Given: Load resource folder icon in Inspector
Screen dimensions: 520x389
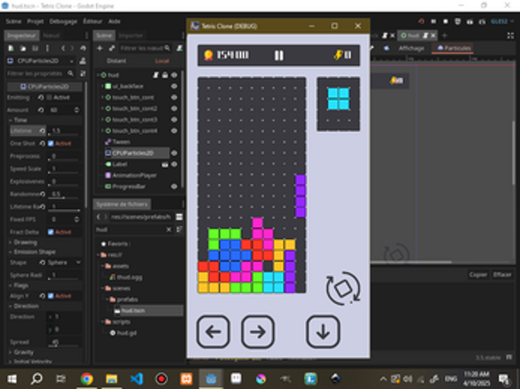Looking at the screenshot, I should point(23,48).
